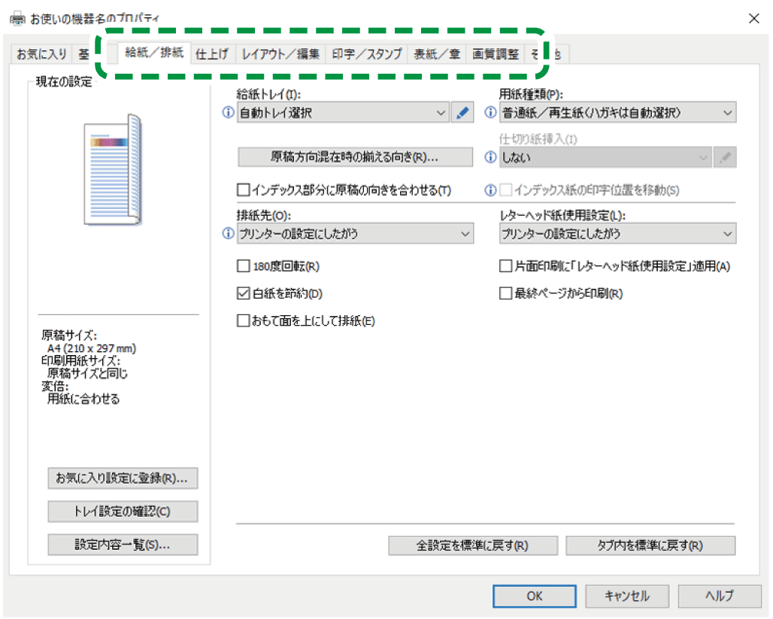Switch to the 仕上げ tab
The image size is (773, 619).
[211, 54]
